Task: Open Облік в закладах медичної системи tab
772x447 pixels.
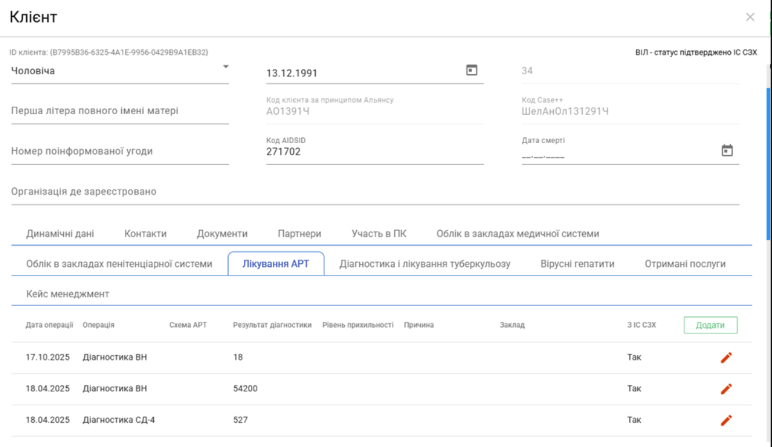Action: point(518,234)
